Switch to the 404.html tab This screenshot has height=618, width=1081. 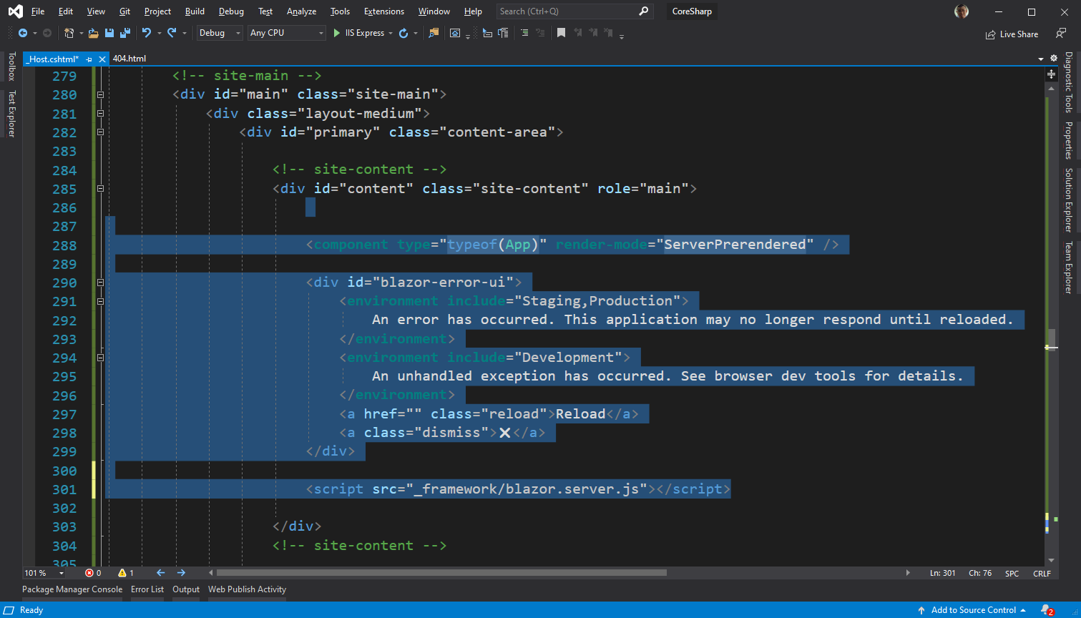pos(129,59)
